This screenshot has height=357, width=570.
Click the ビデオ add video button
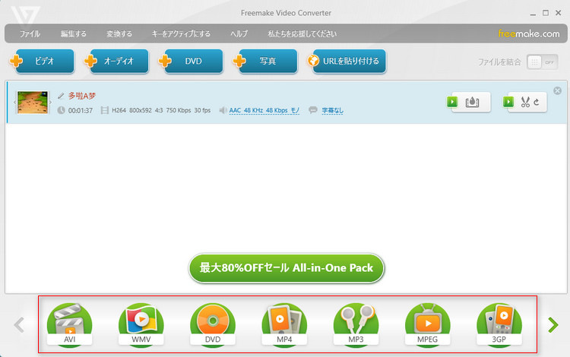[x=43, y=62]
